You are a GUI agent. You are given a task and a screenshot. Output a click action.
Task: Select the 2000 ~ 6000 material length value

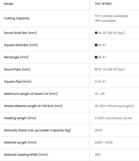coord(104,143)
